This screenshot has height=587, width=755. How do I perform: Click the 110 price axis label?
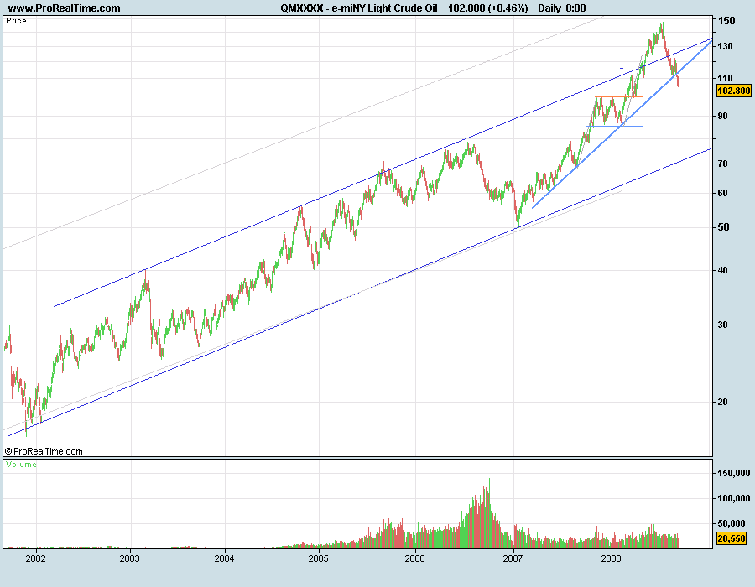(x=726, y=78)
